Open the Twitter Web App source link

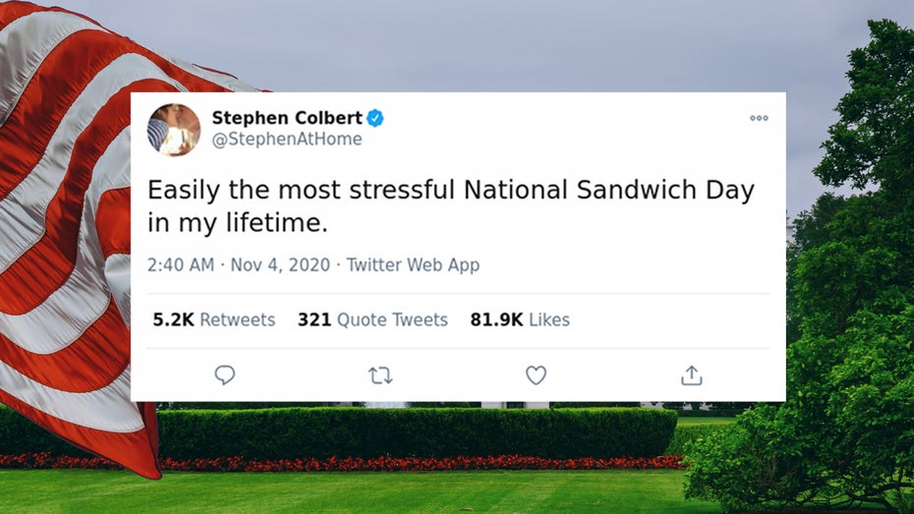(x=413, y=265)
